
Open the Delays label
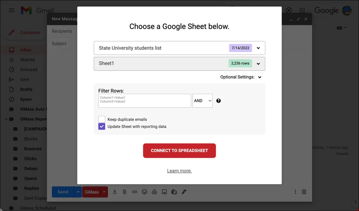31,168
